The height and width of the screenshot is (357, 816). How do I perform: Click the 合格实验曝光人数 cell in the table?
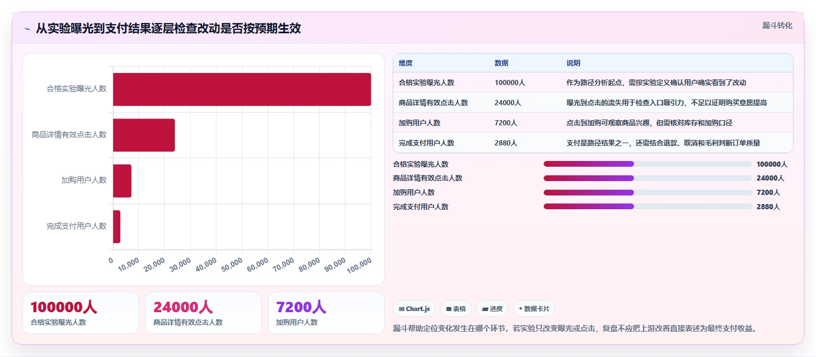(426, 83)
